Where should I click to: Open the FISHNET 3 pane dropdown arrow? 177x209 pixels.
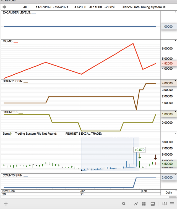tap(175, 112)
